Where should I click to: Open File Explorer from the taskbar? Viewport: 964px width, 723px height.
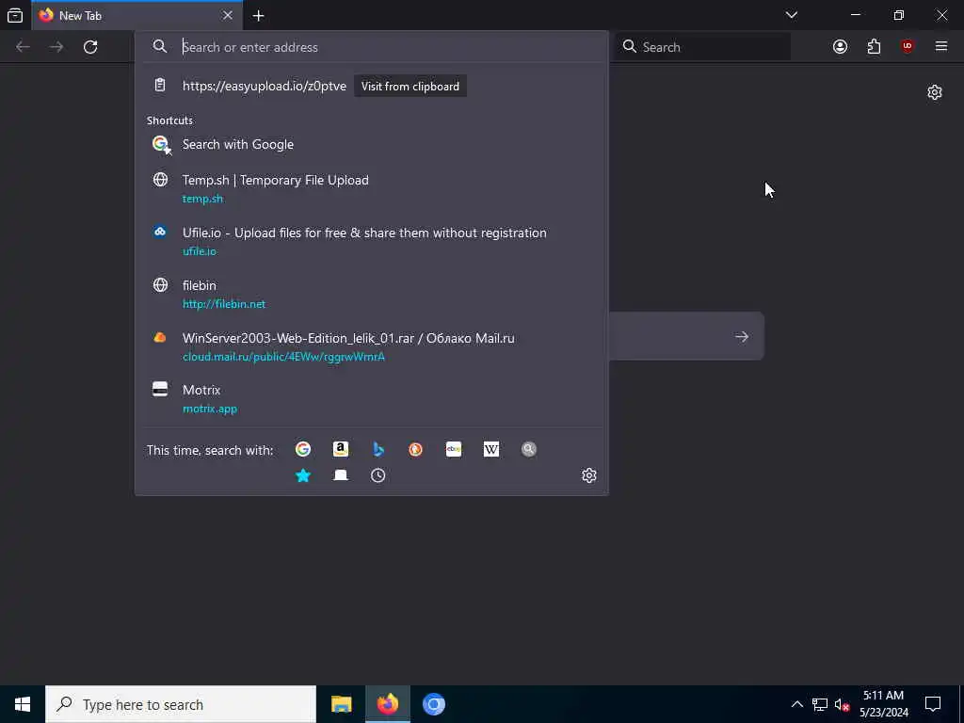click(341, 704)
